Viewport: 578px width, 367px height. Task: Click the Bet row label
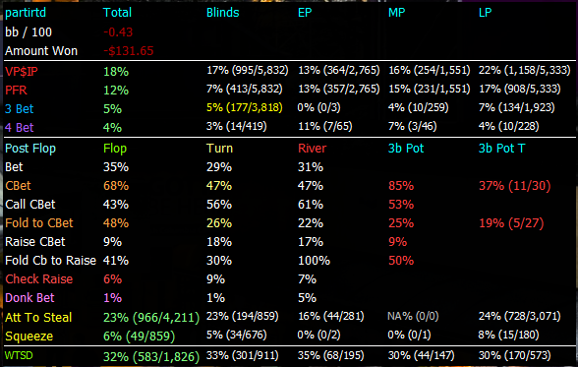tap(14, 167)
